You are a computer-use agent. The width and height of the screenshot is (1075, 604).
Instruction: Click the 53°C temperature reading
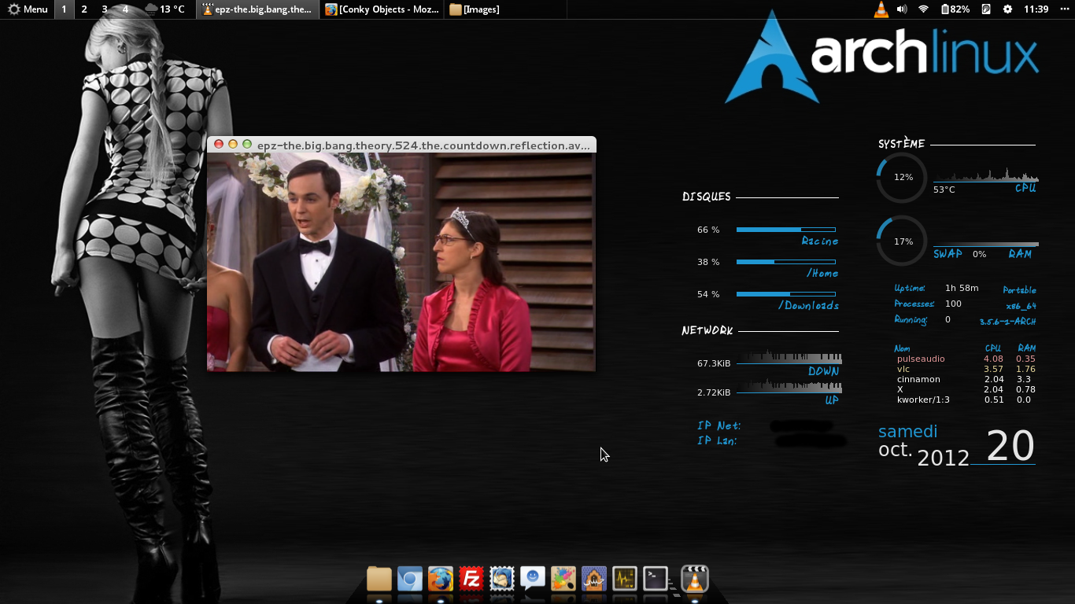click(x=944, y=190)
